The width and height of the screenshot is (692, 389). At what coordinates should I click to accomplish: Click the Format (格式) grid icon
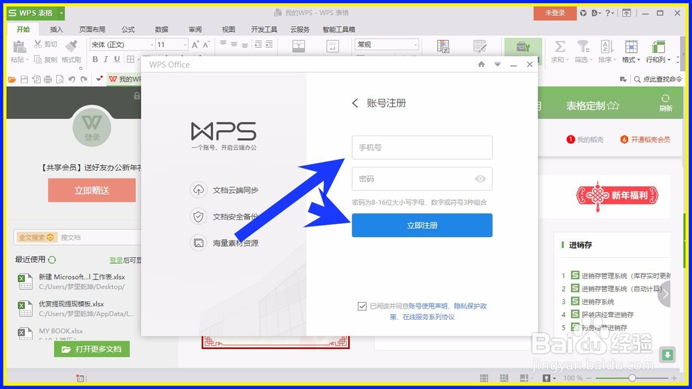click(631, 46)
